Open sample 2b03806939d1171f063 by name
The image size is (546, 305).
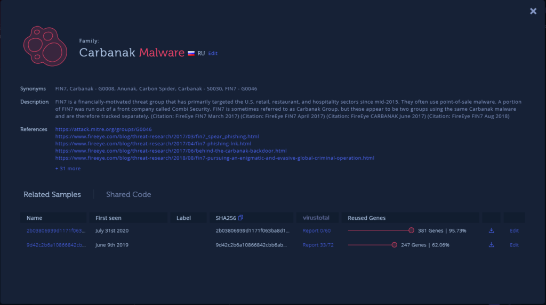click(x=55, y=230)
